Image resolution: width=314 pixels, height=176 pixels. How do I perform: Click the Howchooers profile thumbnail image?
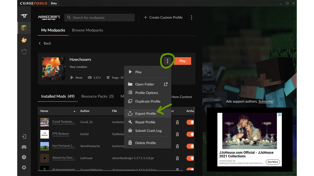[53, 69]
